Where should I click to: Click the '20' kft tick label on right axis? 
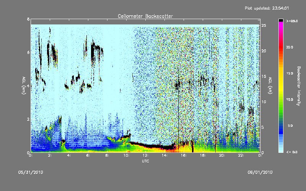pos(264,51)
